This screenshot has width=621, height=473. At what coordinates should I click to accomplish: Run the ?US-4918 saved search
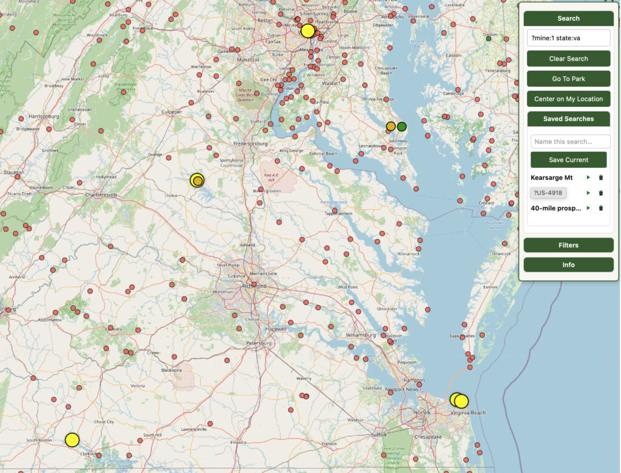(588, 193)
